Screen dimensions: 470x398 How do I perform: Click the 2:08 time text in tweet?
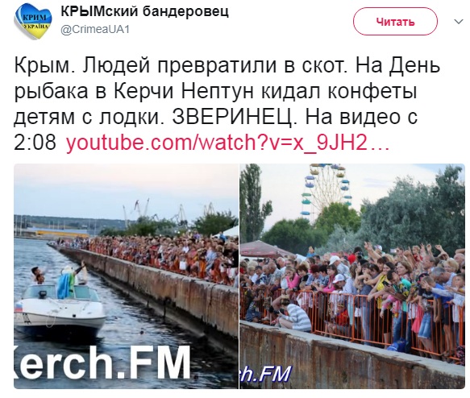pyautogui.click(x=35, y=142)
